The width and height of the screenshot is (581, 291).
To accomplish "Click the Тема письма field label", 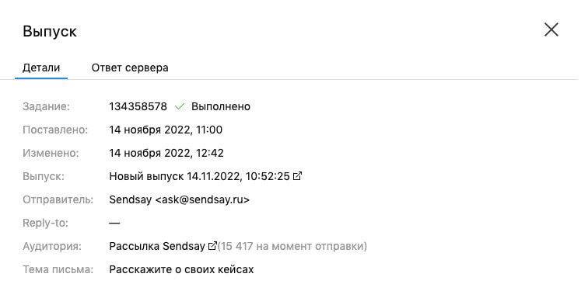I will point(58,269).
